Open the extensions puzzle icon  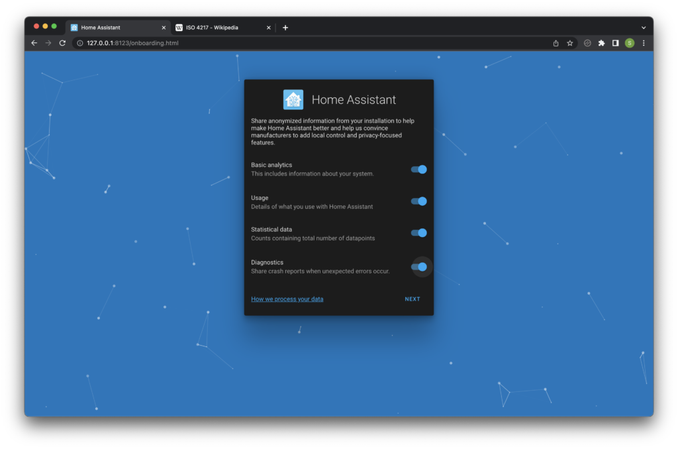click(601, 43)
